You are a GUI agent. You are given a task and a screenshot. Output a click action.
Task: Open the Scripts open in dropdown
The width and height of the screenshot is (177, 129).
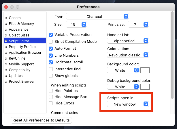tap(128, 104)
